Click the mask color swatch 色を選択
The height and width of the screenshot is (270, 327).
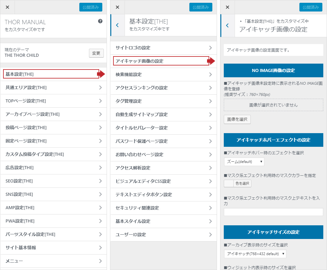tap(237, 183)
